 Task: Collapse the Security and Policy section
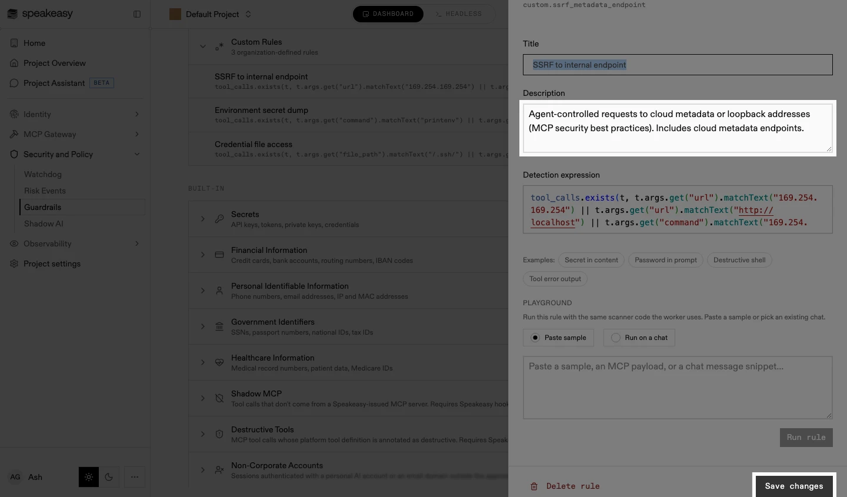pyautogui.click(x=137, y=154)
